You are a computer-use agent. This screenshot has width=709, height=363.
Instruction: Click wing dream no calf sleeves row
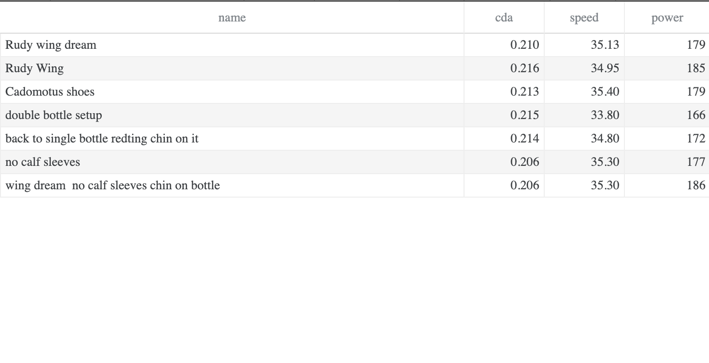112,185
